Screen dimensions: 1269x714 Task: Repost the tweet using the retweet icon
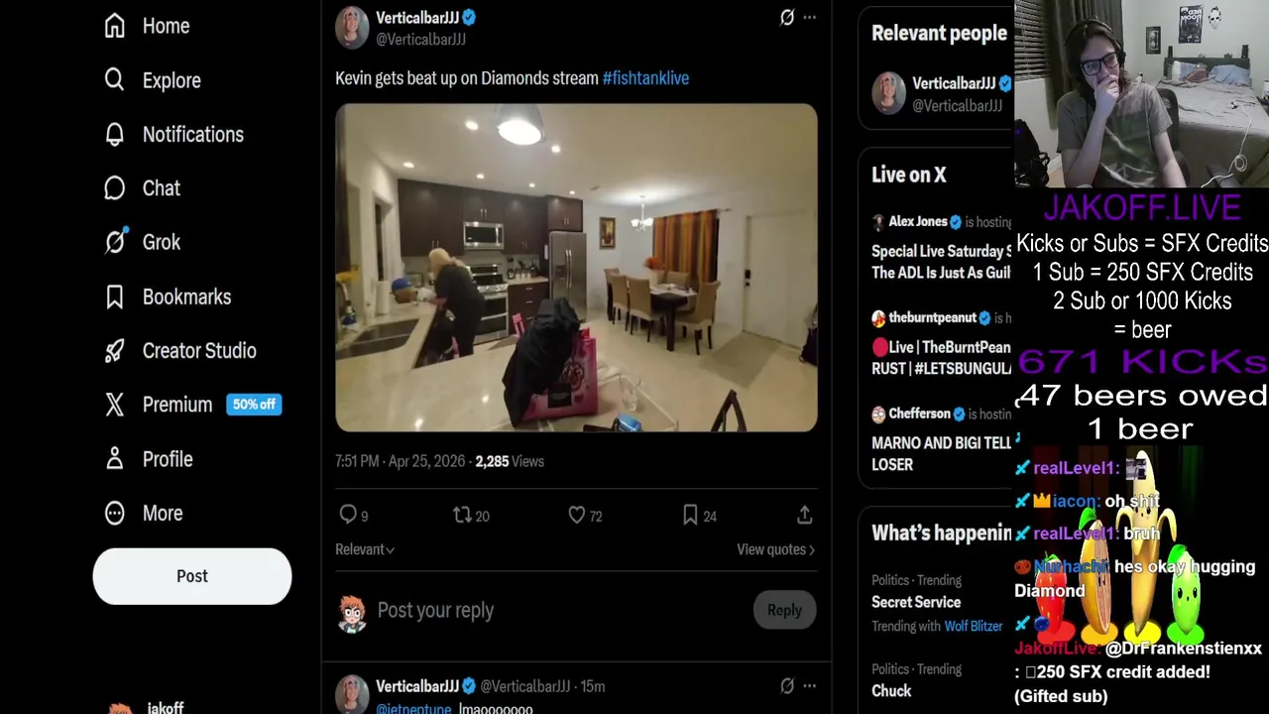462,515
